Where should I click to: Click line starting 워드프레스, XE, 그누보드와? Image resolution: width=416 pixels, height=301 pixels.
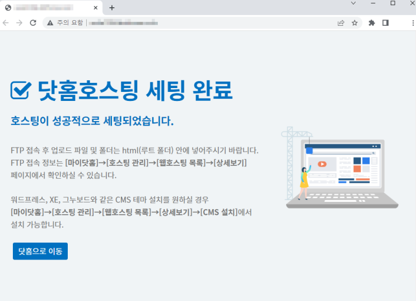tap(110, 200)
